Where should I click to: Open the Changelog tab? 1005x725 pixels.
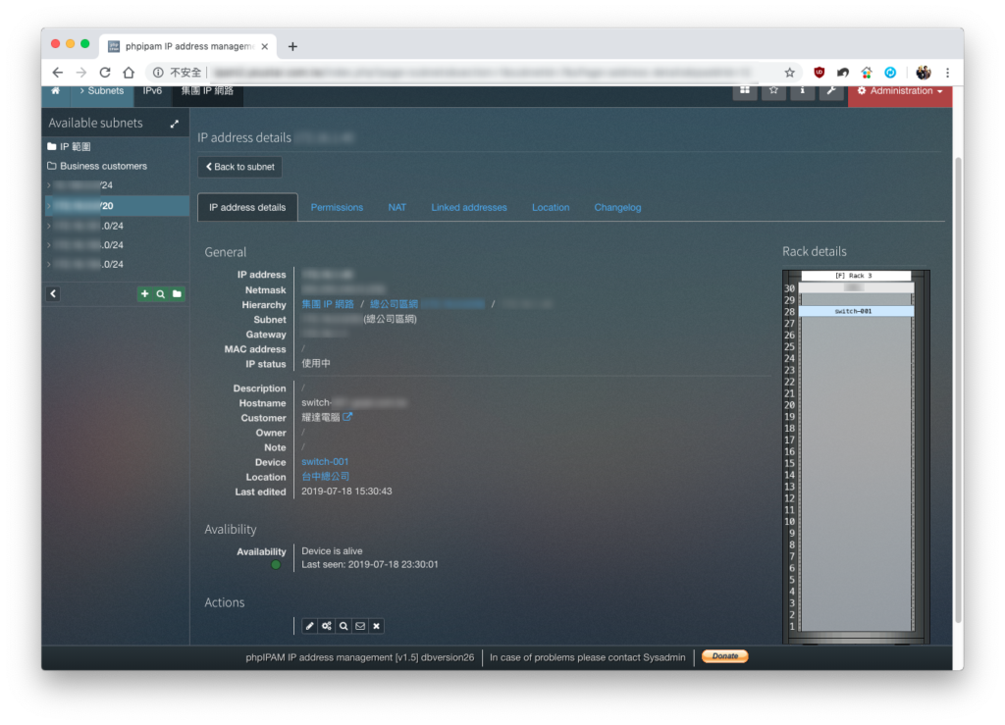coord(617,208)
